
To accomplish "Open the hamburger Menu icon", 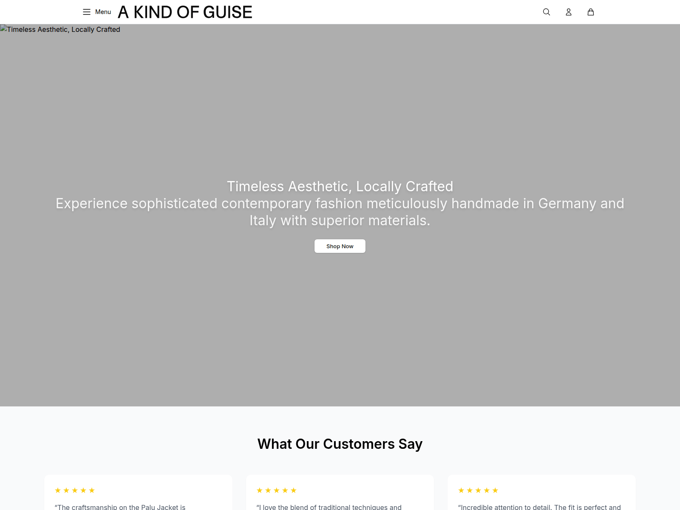I will [x=87, y=12].
